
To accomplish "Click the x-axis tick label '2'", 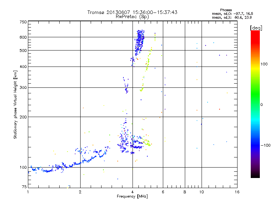I will pos(80,192).
